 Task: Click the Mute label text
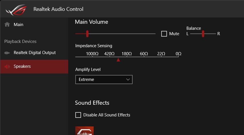pos(174,34)
